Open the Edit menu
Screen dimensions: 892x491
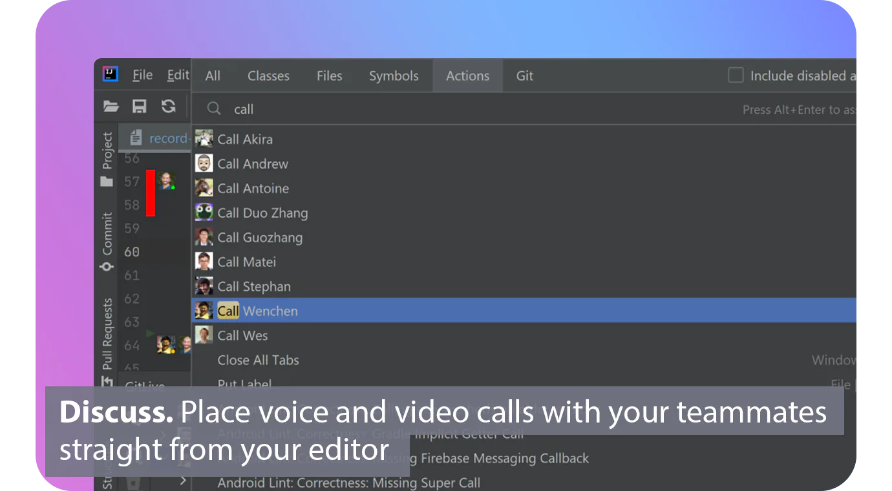(x=178, y=75)
